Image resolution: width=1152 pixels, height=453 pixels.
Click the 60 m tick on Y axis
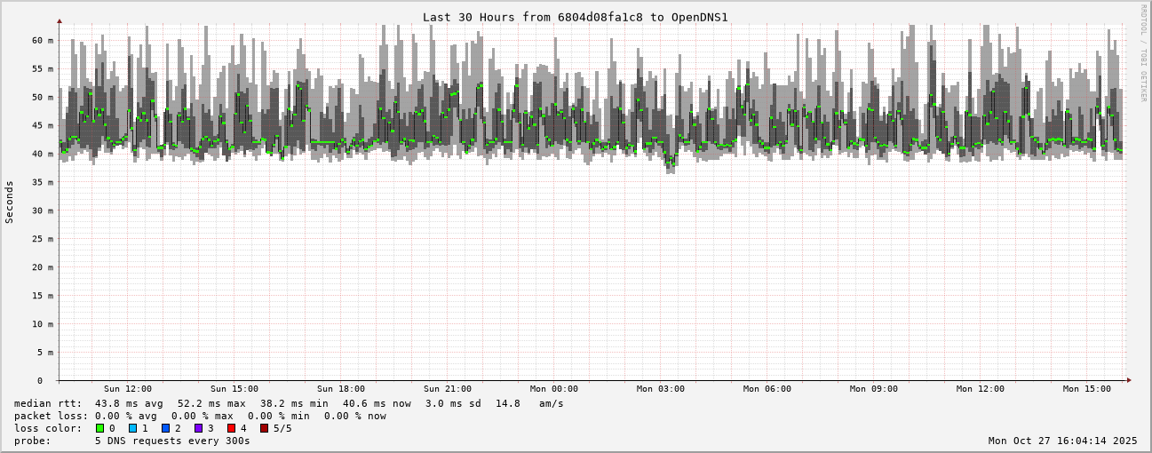tap(43, 40)
